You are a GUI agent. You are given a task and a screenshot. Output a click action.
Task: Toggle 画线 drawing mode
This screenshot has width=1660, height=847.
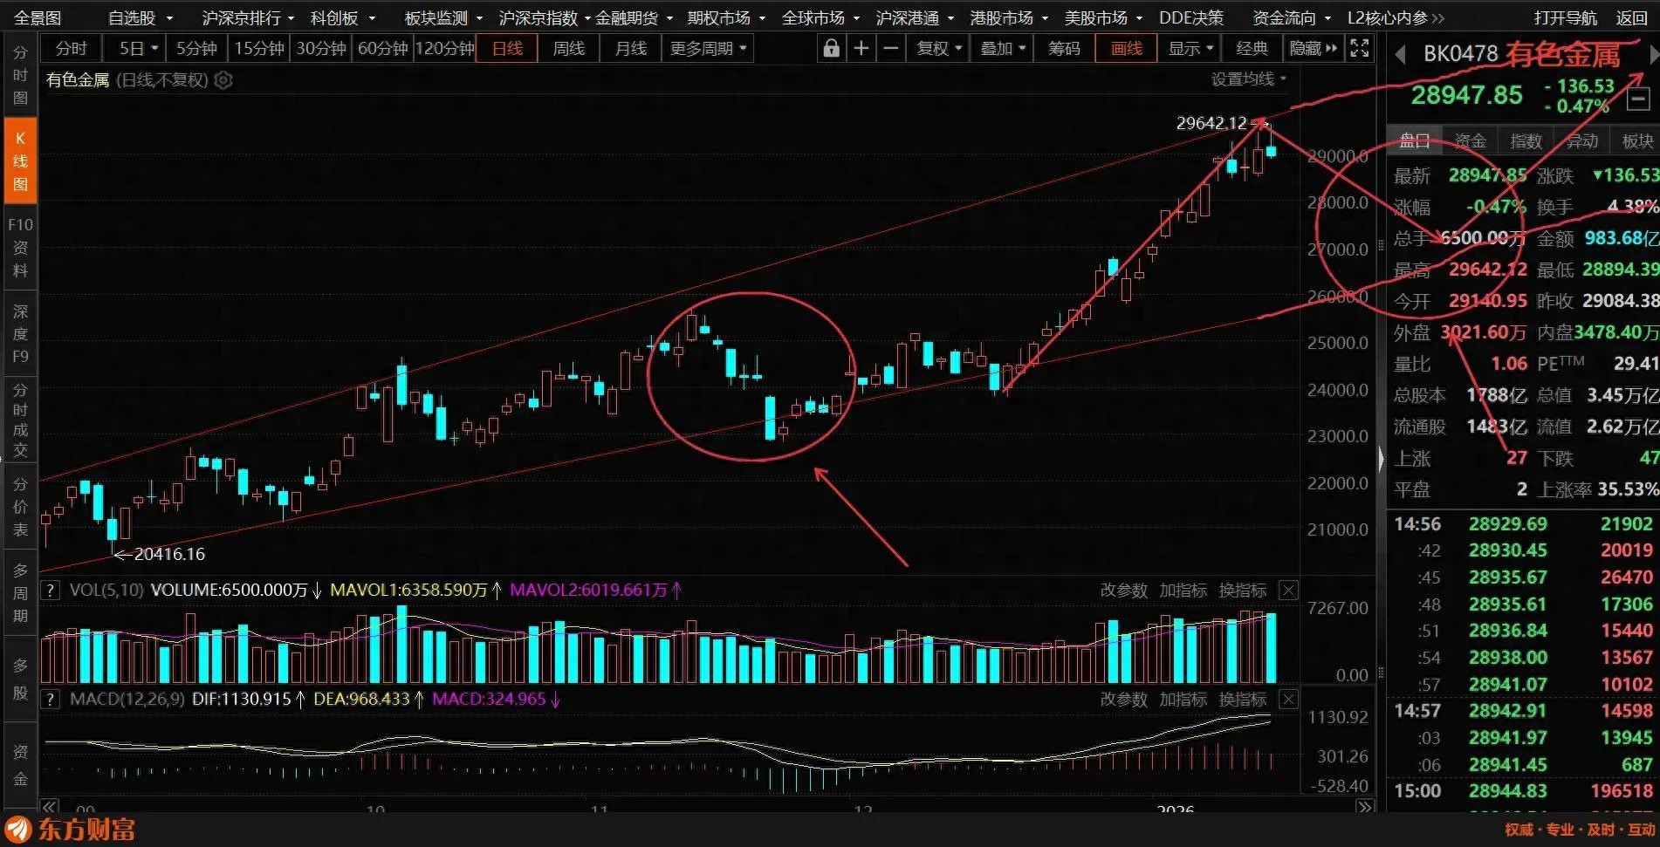(x=1126, y=48)
